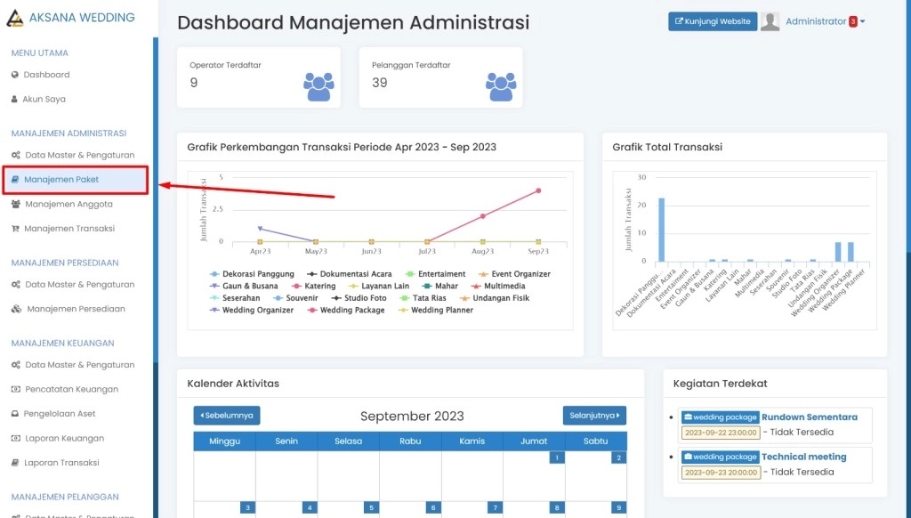Open the Rundown Sementara activity link
The width and height of the screenshot is (911, 518).
tap(809, 417)
